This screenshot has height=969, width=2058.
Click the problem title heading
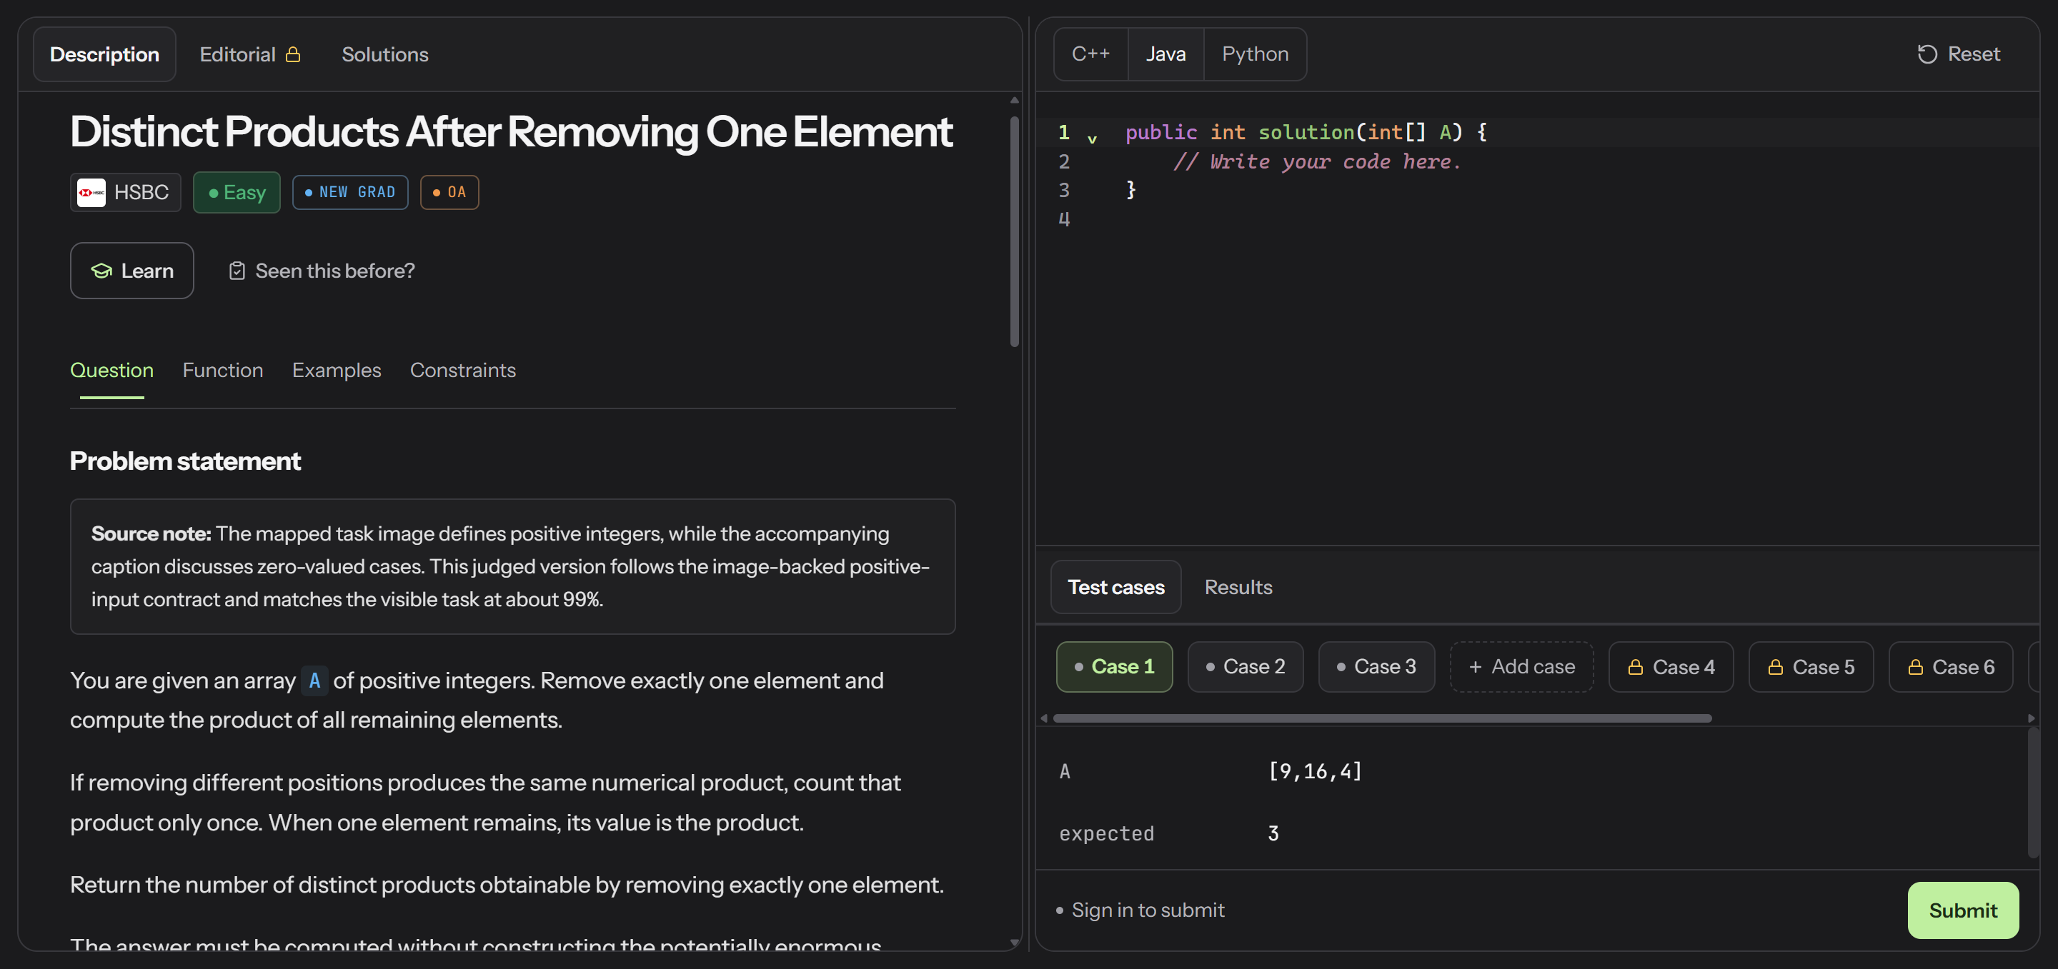[512, 131]
